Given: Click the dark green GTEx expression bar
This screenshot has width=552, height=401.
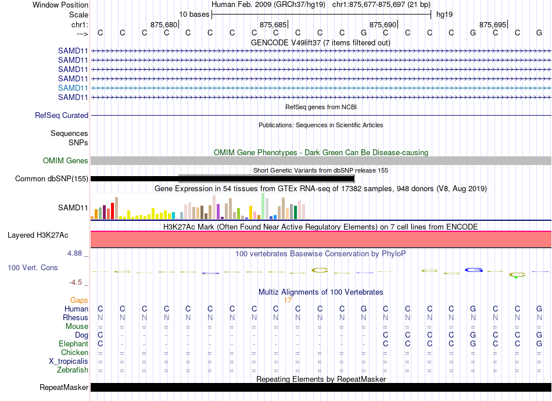Looking at the screenshot, I should point(295,212).
